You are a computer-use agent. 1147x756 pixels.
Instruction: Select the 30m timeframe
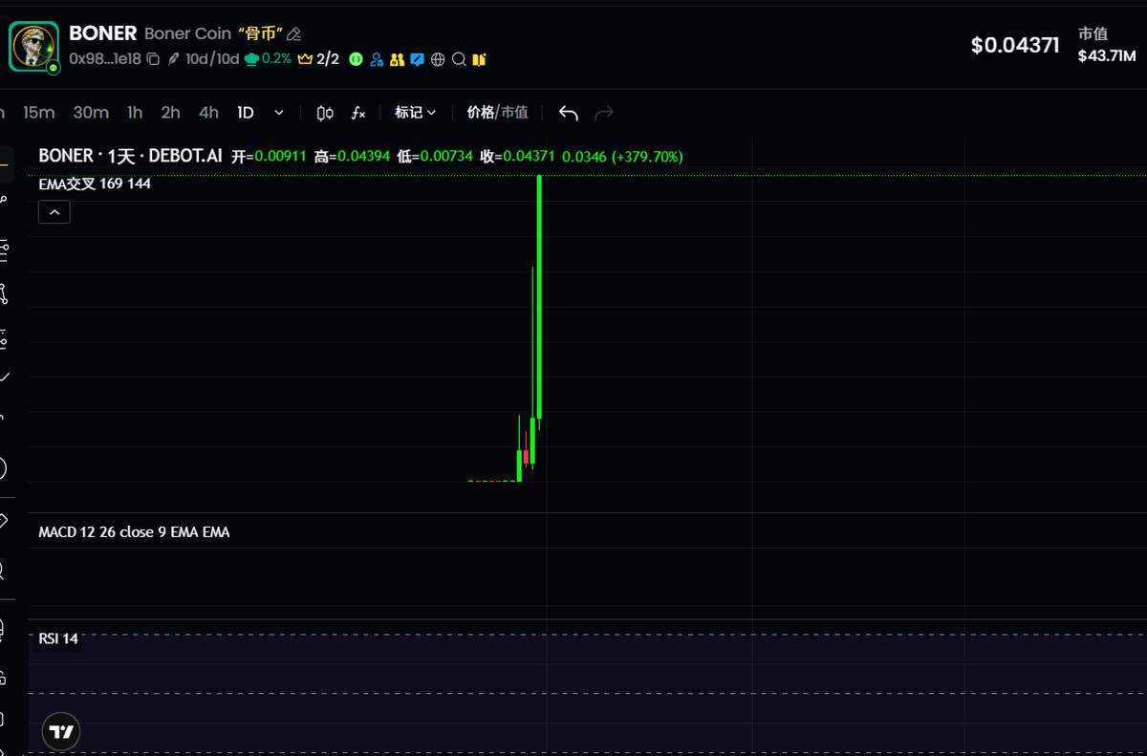91,113
